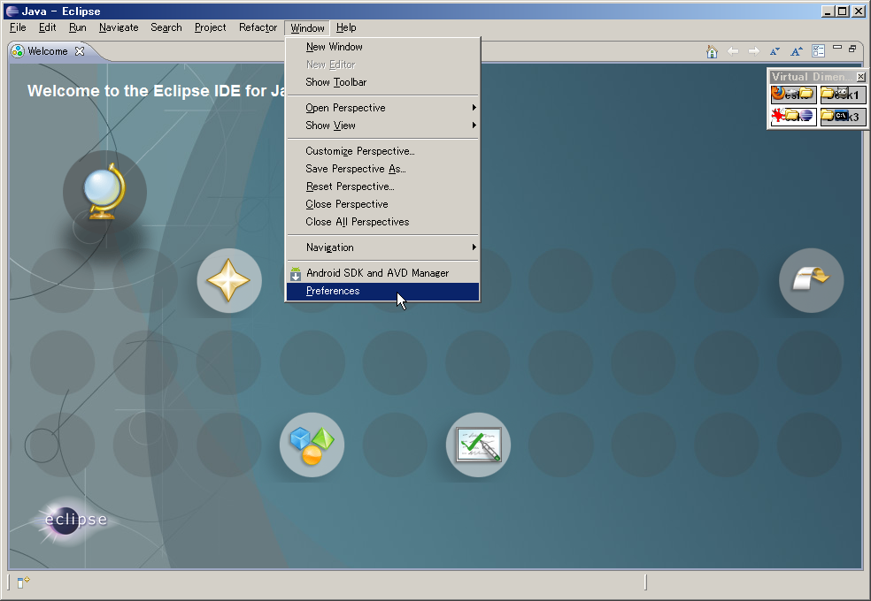Go to Workbench via the curved arrow icon
Viewport: 871px width, 601px height.
click(x=811, y=280)
